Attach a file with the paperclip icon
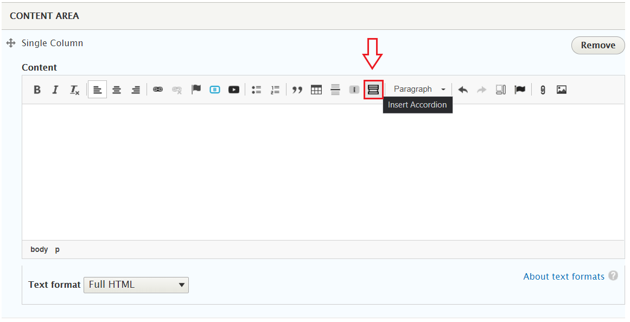The height and width of the screenshot is (322, 630). tap(542, 89)
